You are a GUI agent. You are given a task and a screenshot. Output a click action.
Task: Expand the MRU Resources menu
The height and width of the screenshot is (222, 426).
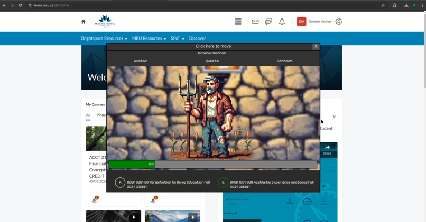(149, 38)
